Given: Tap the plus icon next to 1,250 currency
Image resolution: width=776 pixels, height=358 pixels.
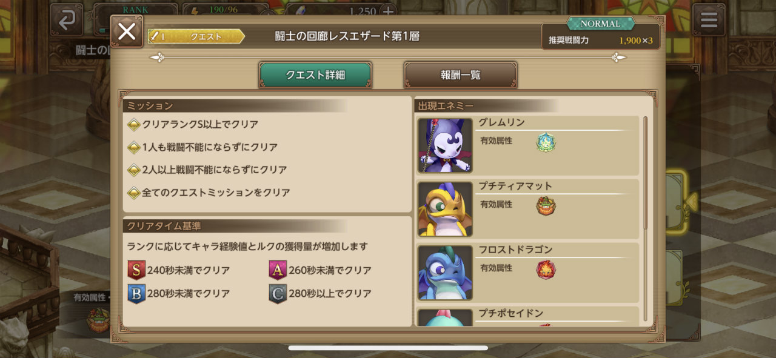Looking at the screenshot, I should [388, 12].
